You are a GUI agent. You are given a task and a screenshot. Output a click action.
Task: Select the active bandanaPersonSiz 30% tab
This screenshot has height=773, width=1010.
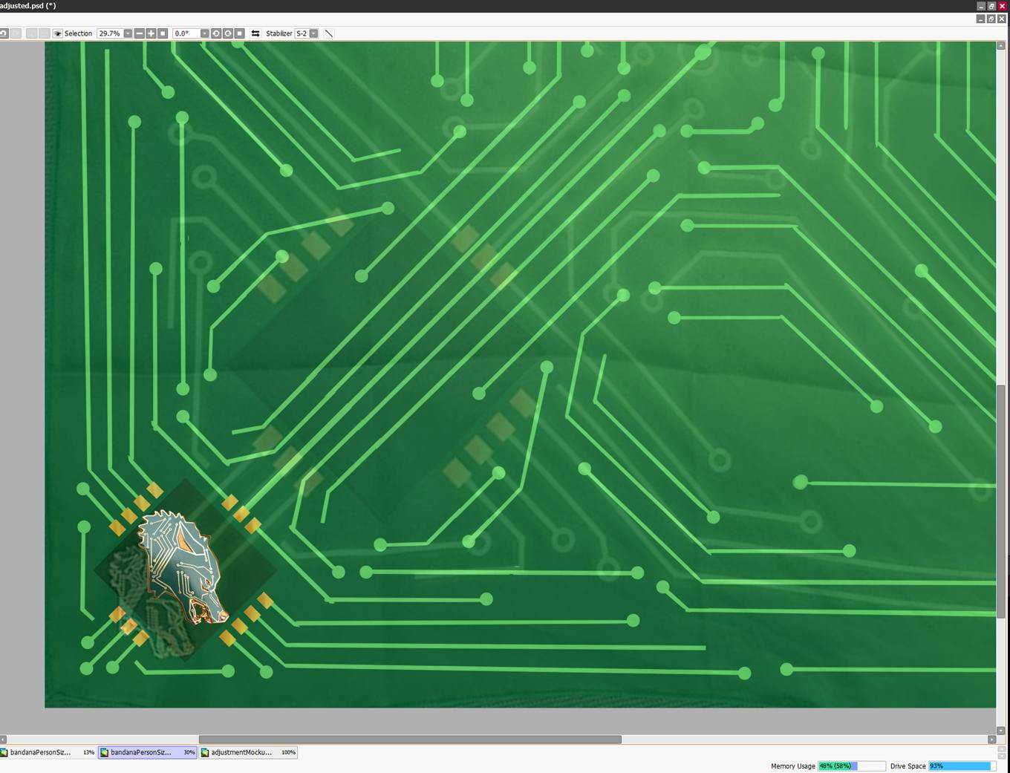(x=147, y=752)
